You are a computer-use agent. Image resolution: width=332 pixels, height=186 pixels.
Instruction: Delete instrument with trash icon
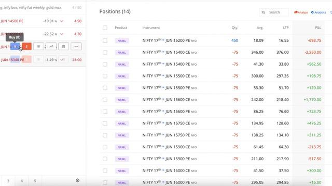click(x=63, y=47)
